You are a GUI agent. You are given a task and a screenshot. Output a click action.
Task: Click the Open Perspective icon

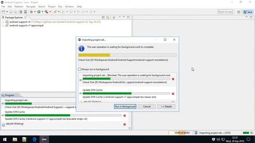239,12
